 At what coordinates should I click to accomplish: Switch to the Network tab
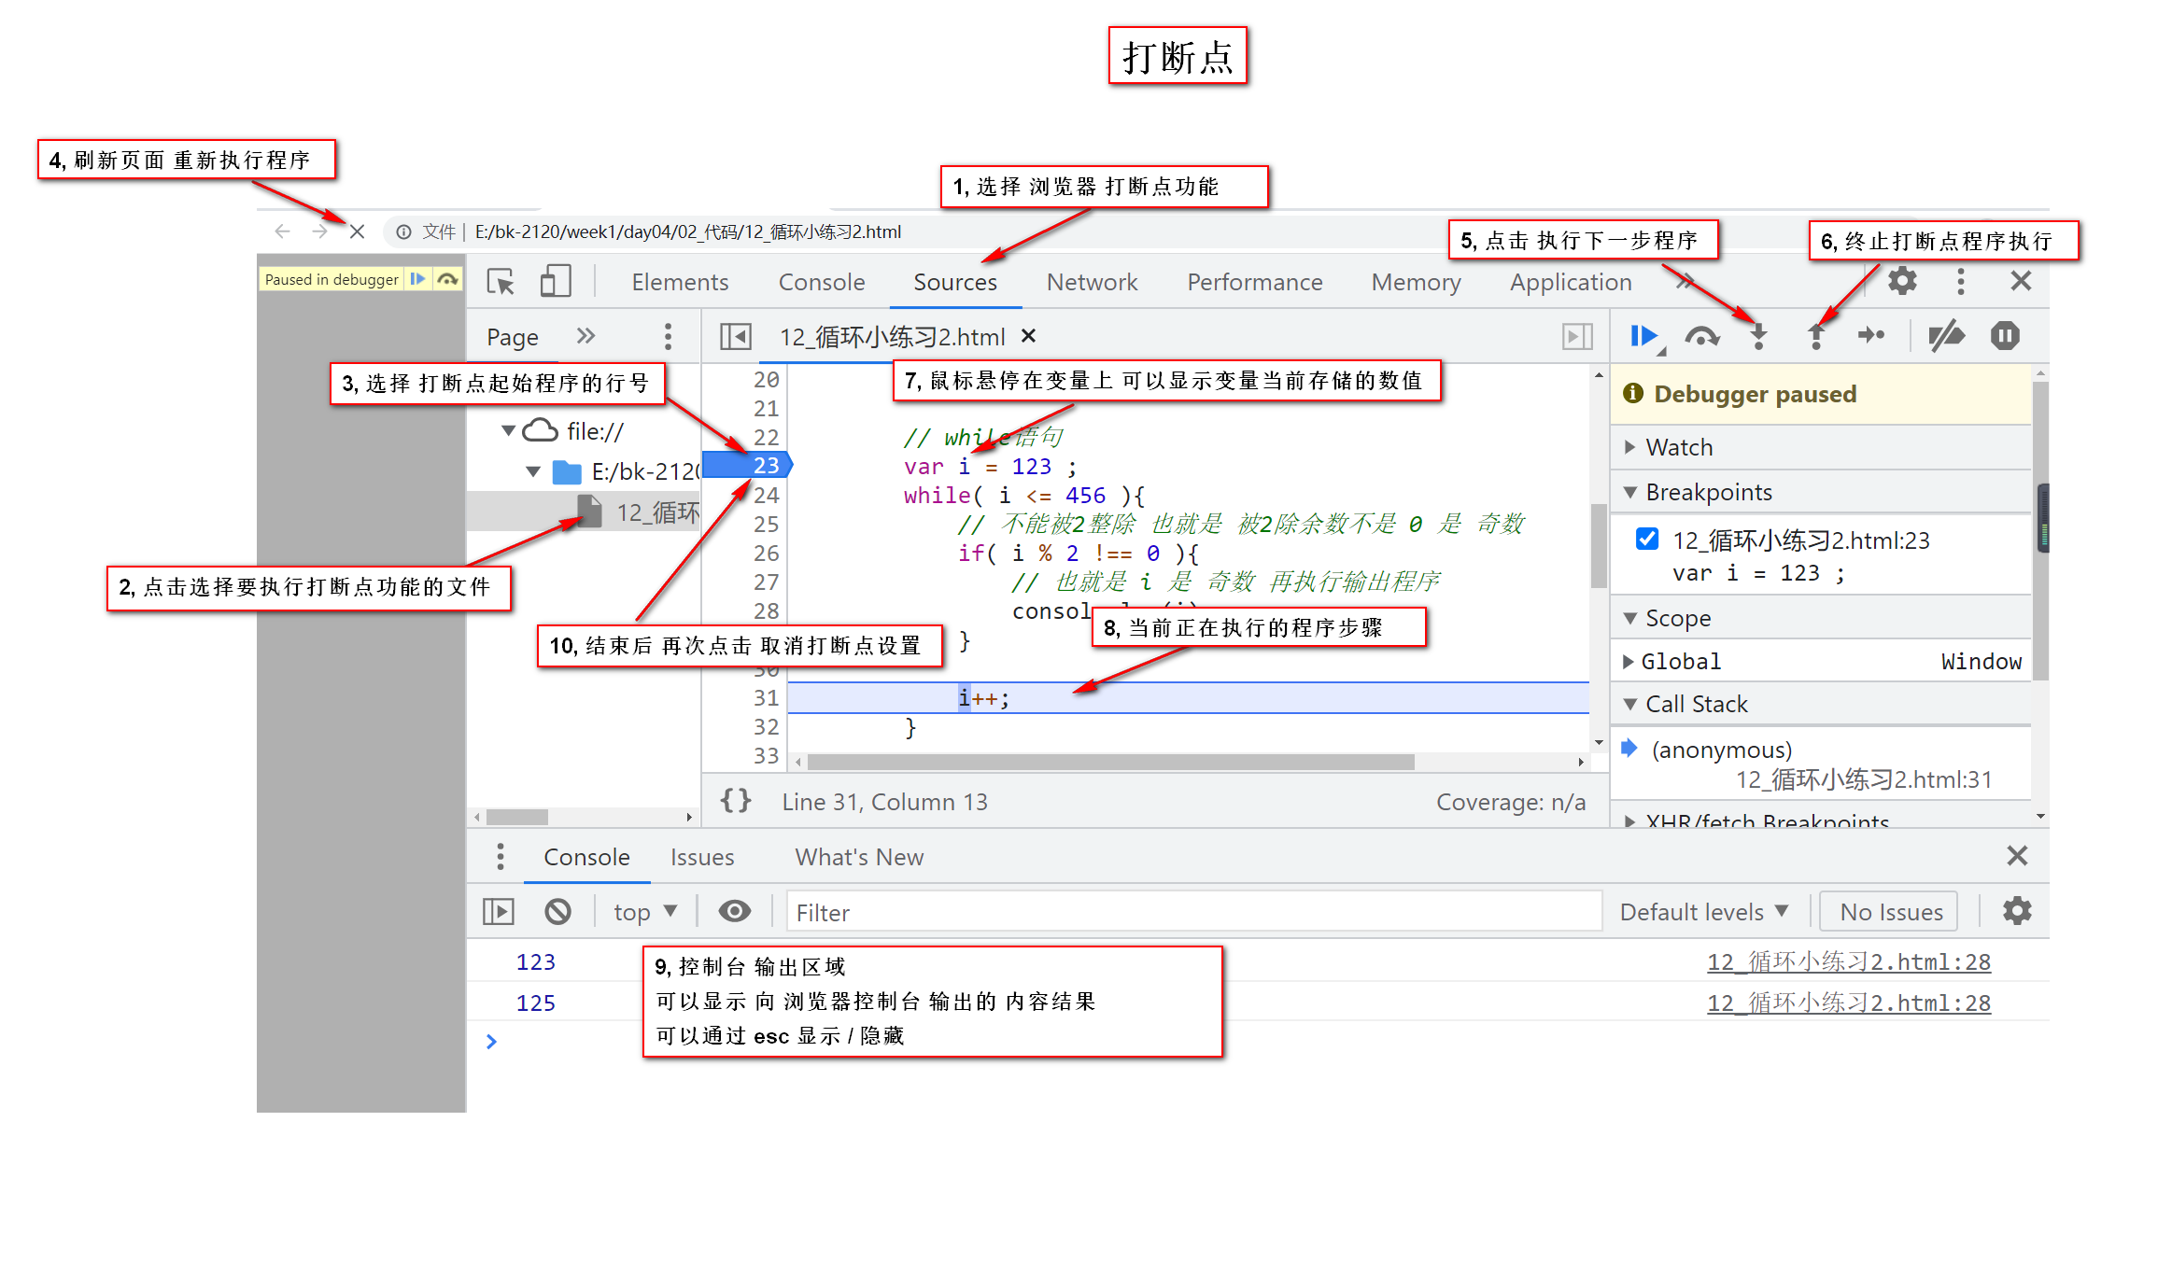pyautogui.click(x=1092, y=282)
